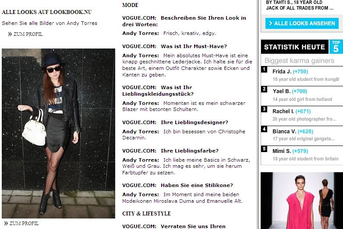Click the BY TAHTI S. look caption
Image resolution: width=343 pixels, height=229 pixels.
click(300, 5)
